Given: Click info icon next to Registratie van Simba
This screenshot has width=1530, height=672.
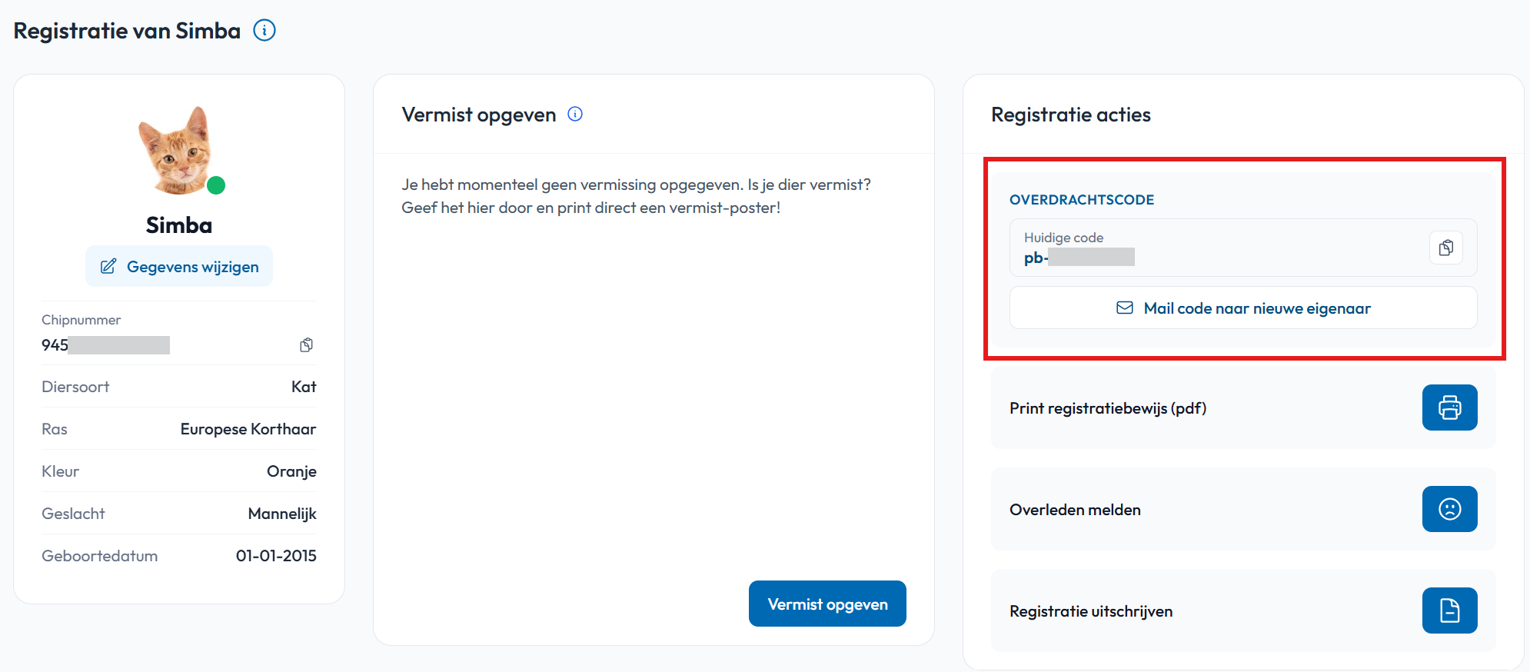Looking at the screenshot, I should click(x=264, y=31).
